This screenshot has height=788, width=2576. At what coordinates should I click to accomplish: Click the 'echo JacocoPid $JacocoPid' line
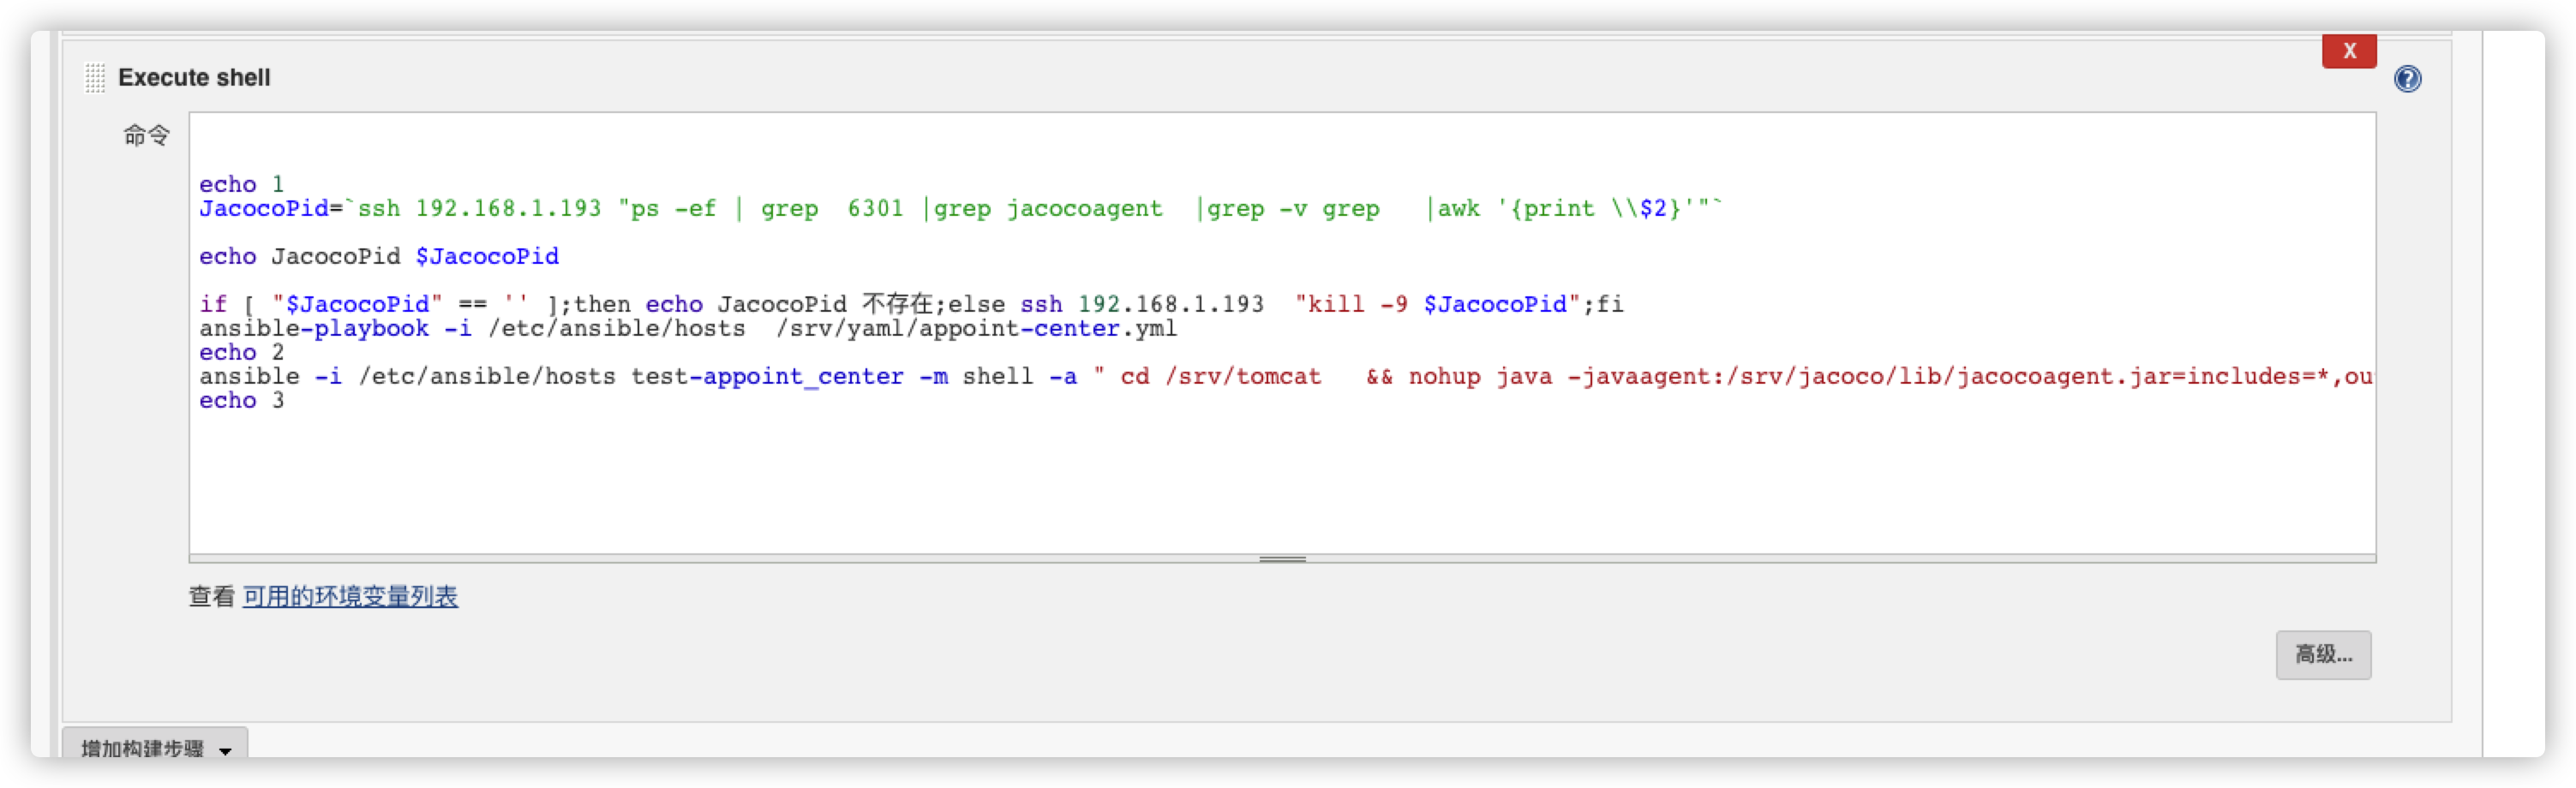click(378, 256)
